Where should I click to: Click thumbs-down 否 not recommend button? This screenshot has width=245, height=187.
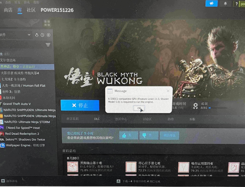(149, 135)
